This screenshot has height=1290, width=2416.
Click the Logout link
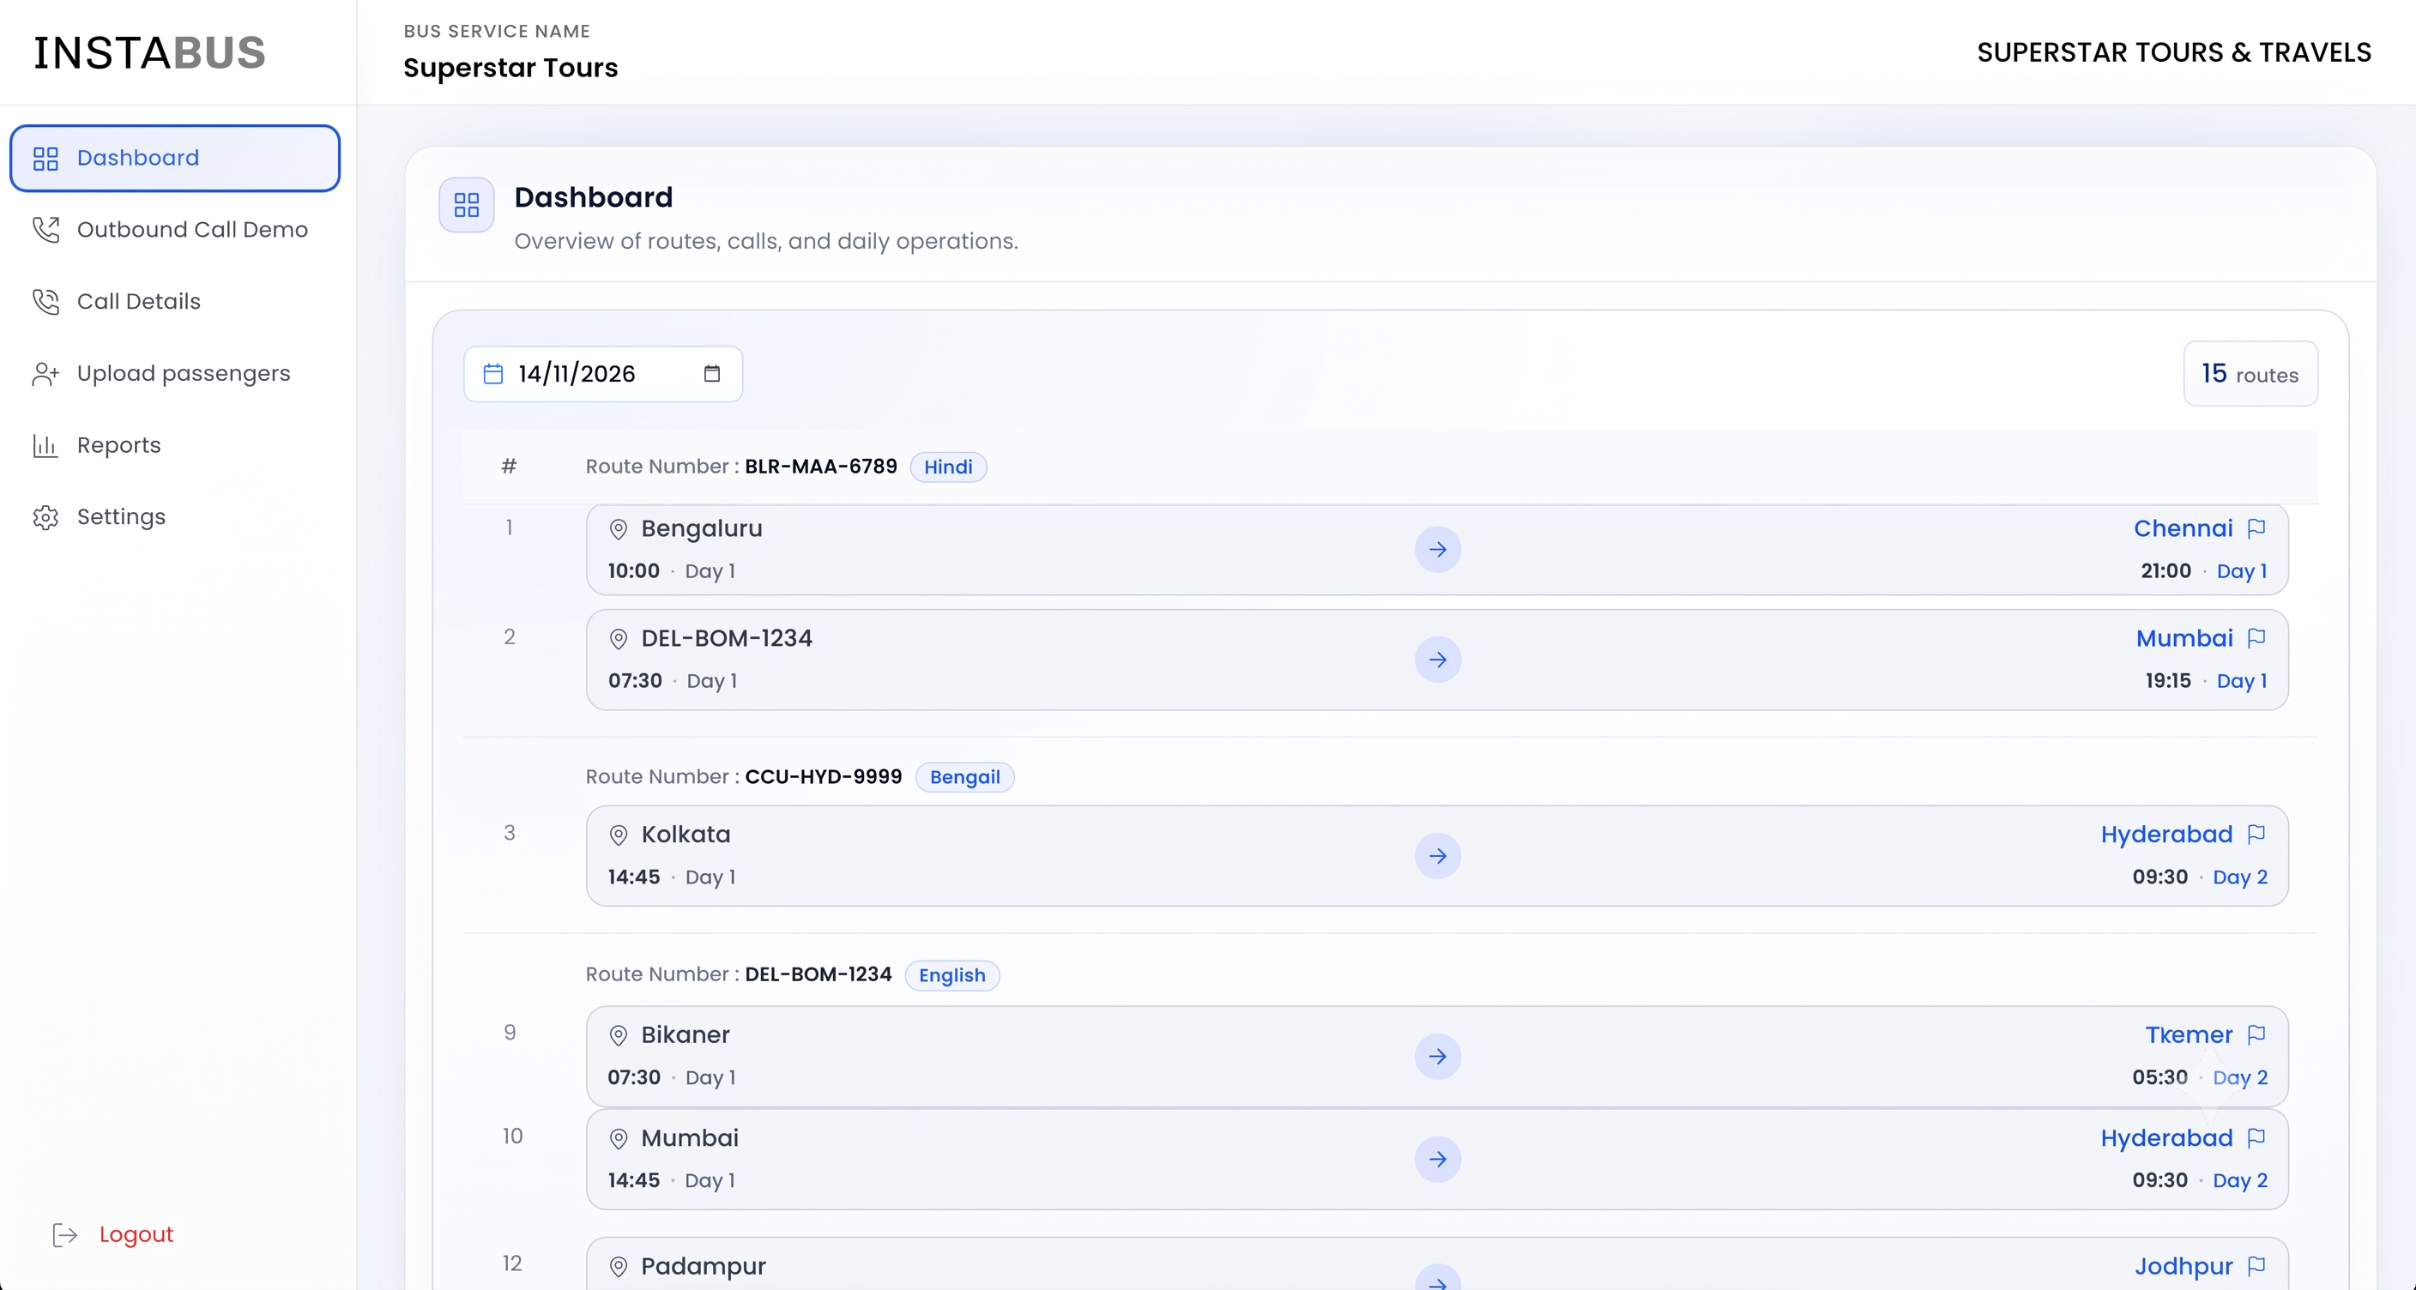pos(136,1233)
